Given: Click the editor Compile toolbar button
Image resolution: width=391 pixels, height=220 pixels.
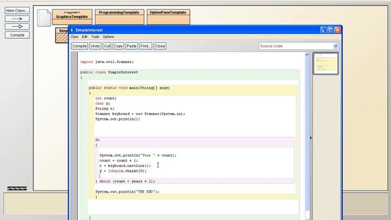Looking at the screenshot, I should coord(79,46).
